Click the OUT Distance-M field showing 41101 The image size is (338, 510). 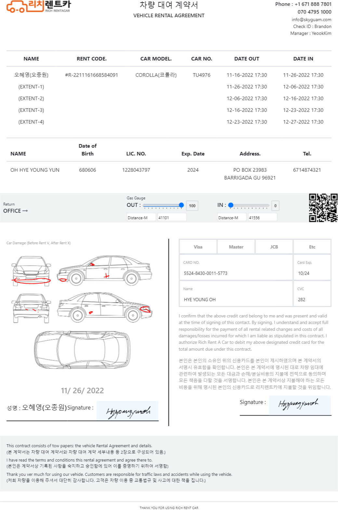[172, 218]
